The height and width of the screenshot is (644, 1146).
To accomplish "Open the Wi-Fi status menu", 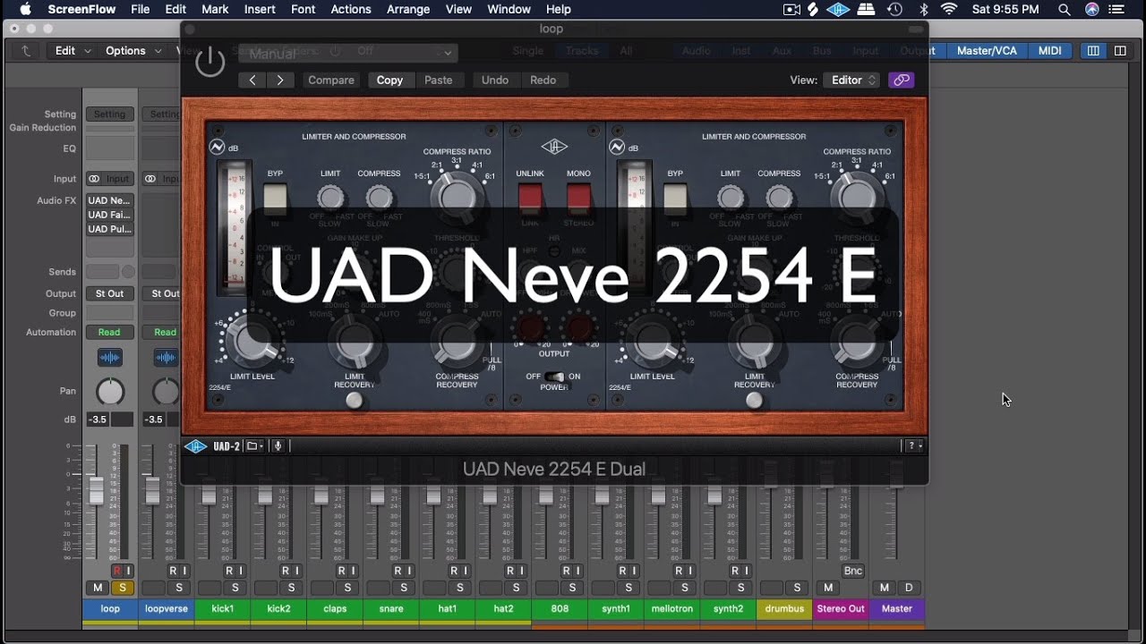I will [949, 10].
